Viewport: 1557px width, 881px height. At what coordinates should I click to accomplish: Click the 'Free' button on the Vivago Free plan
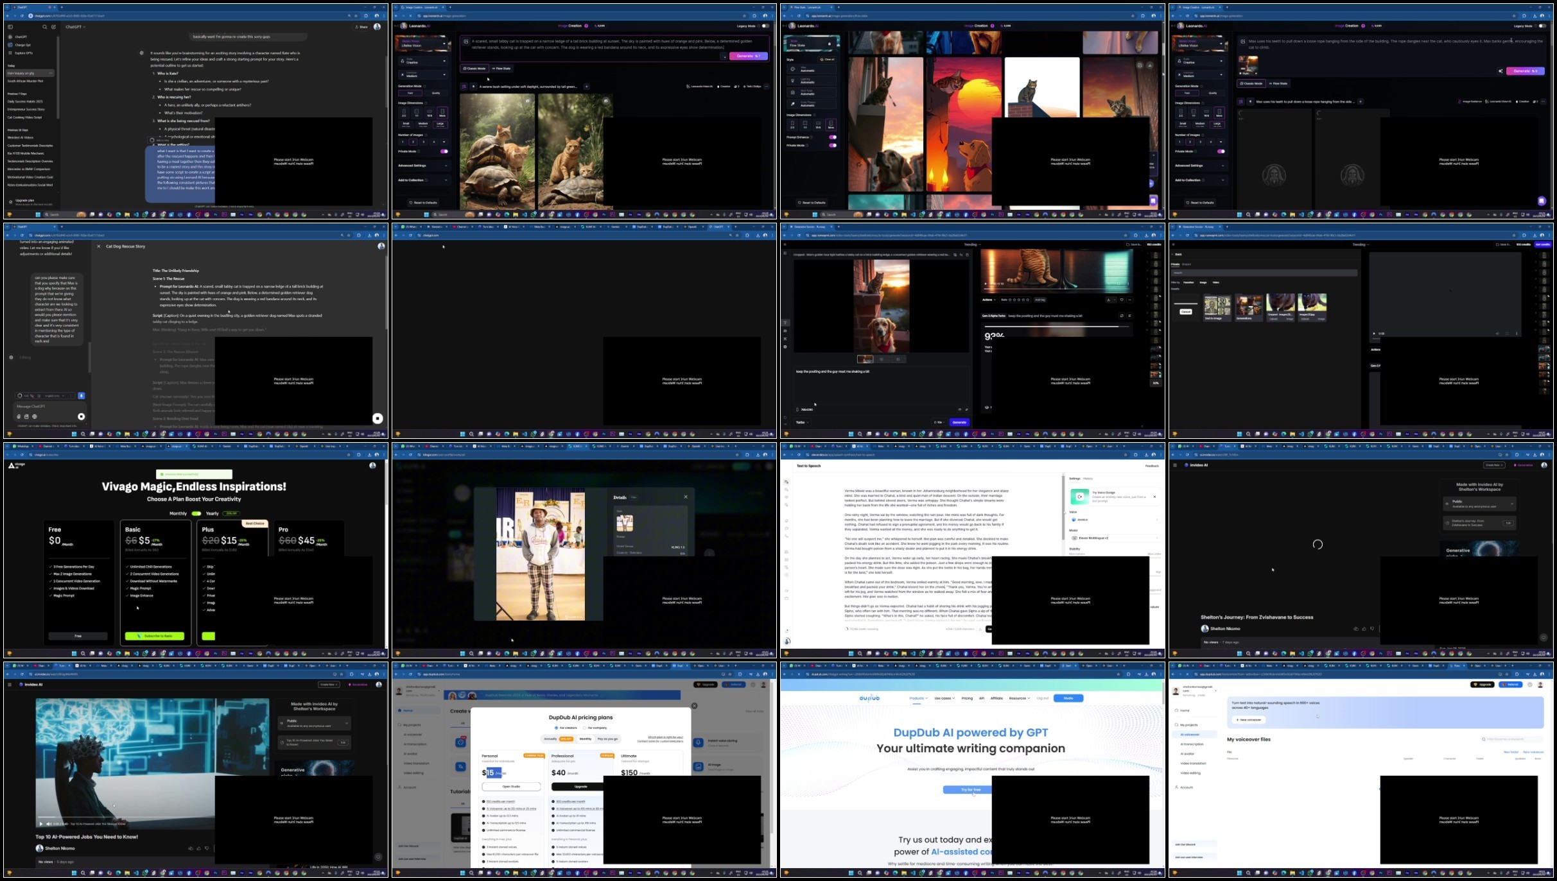tap(78, 636)
